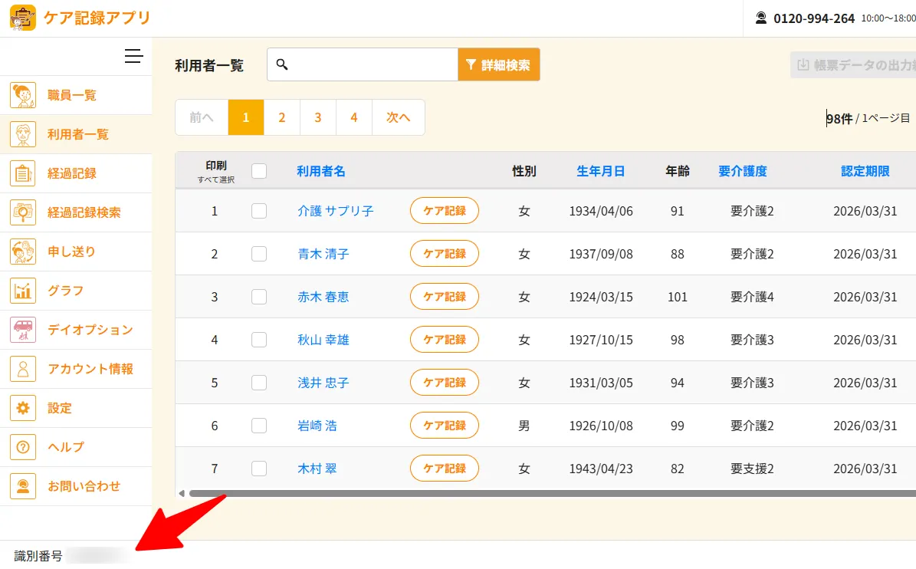The image size is (916, 569).
Task: Go to page 3 of the user list
Action: [317, 117]
